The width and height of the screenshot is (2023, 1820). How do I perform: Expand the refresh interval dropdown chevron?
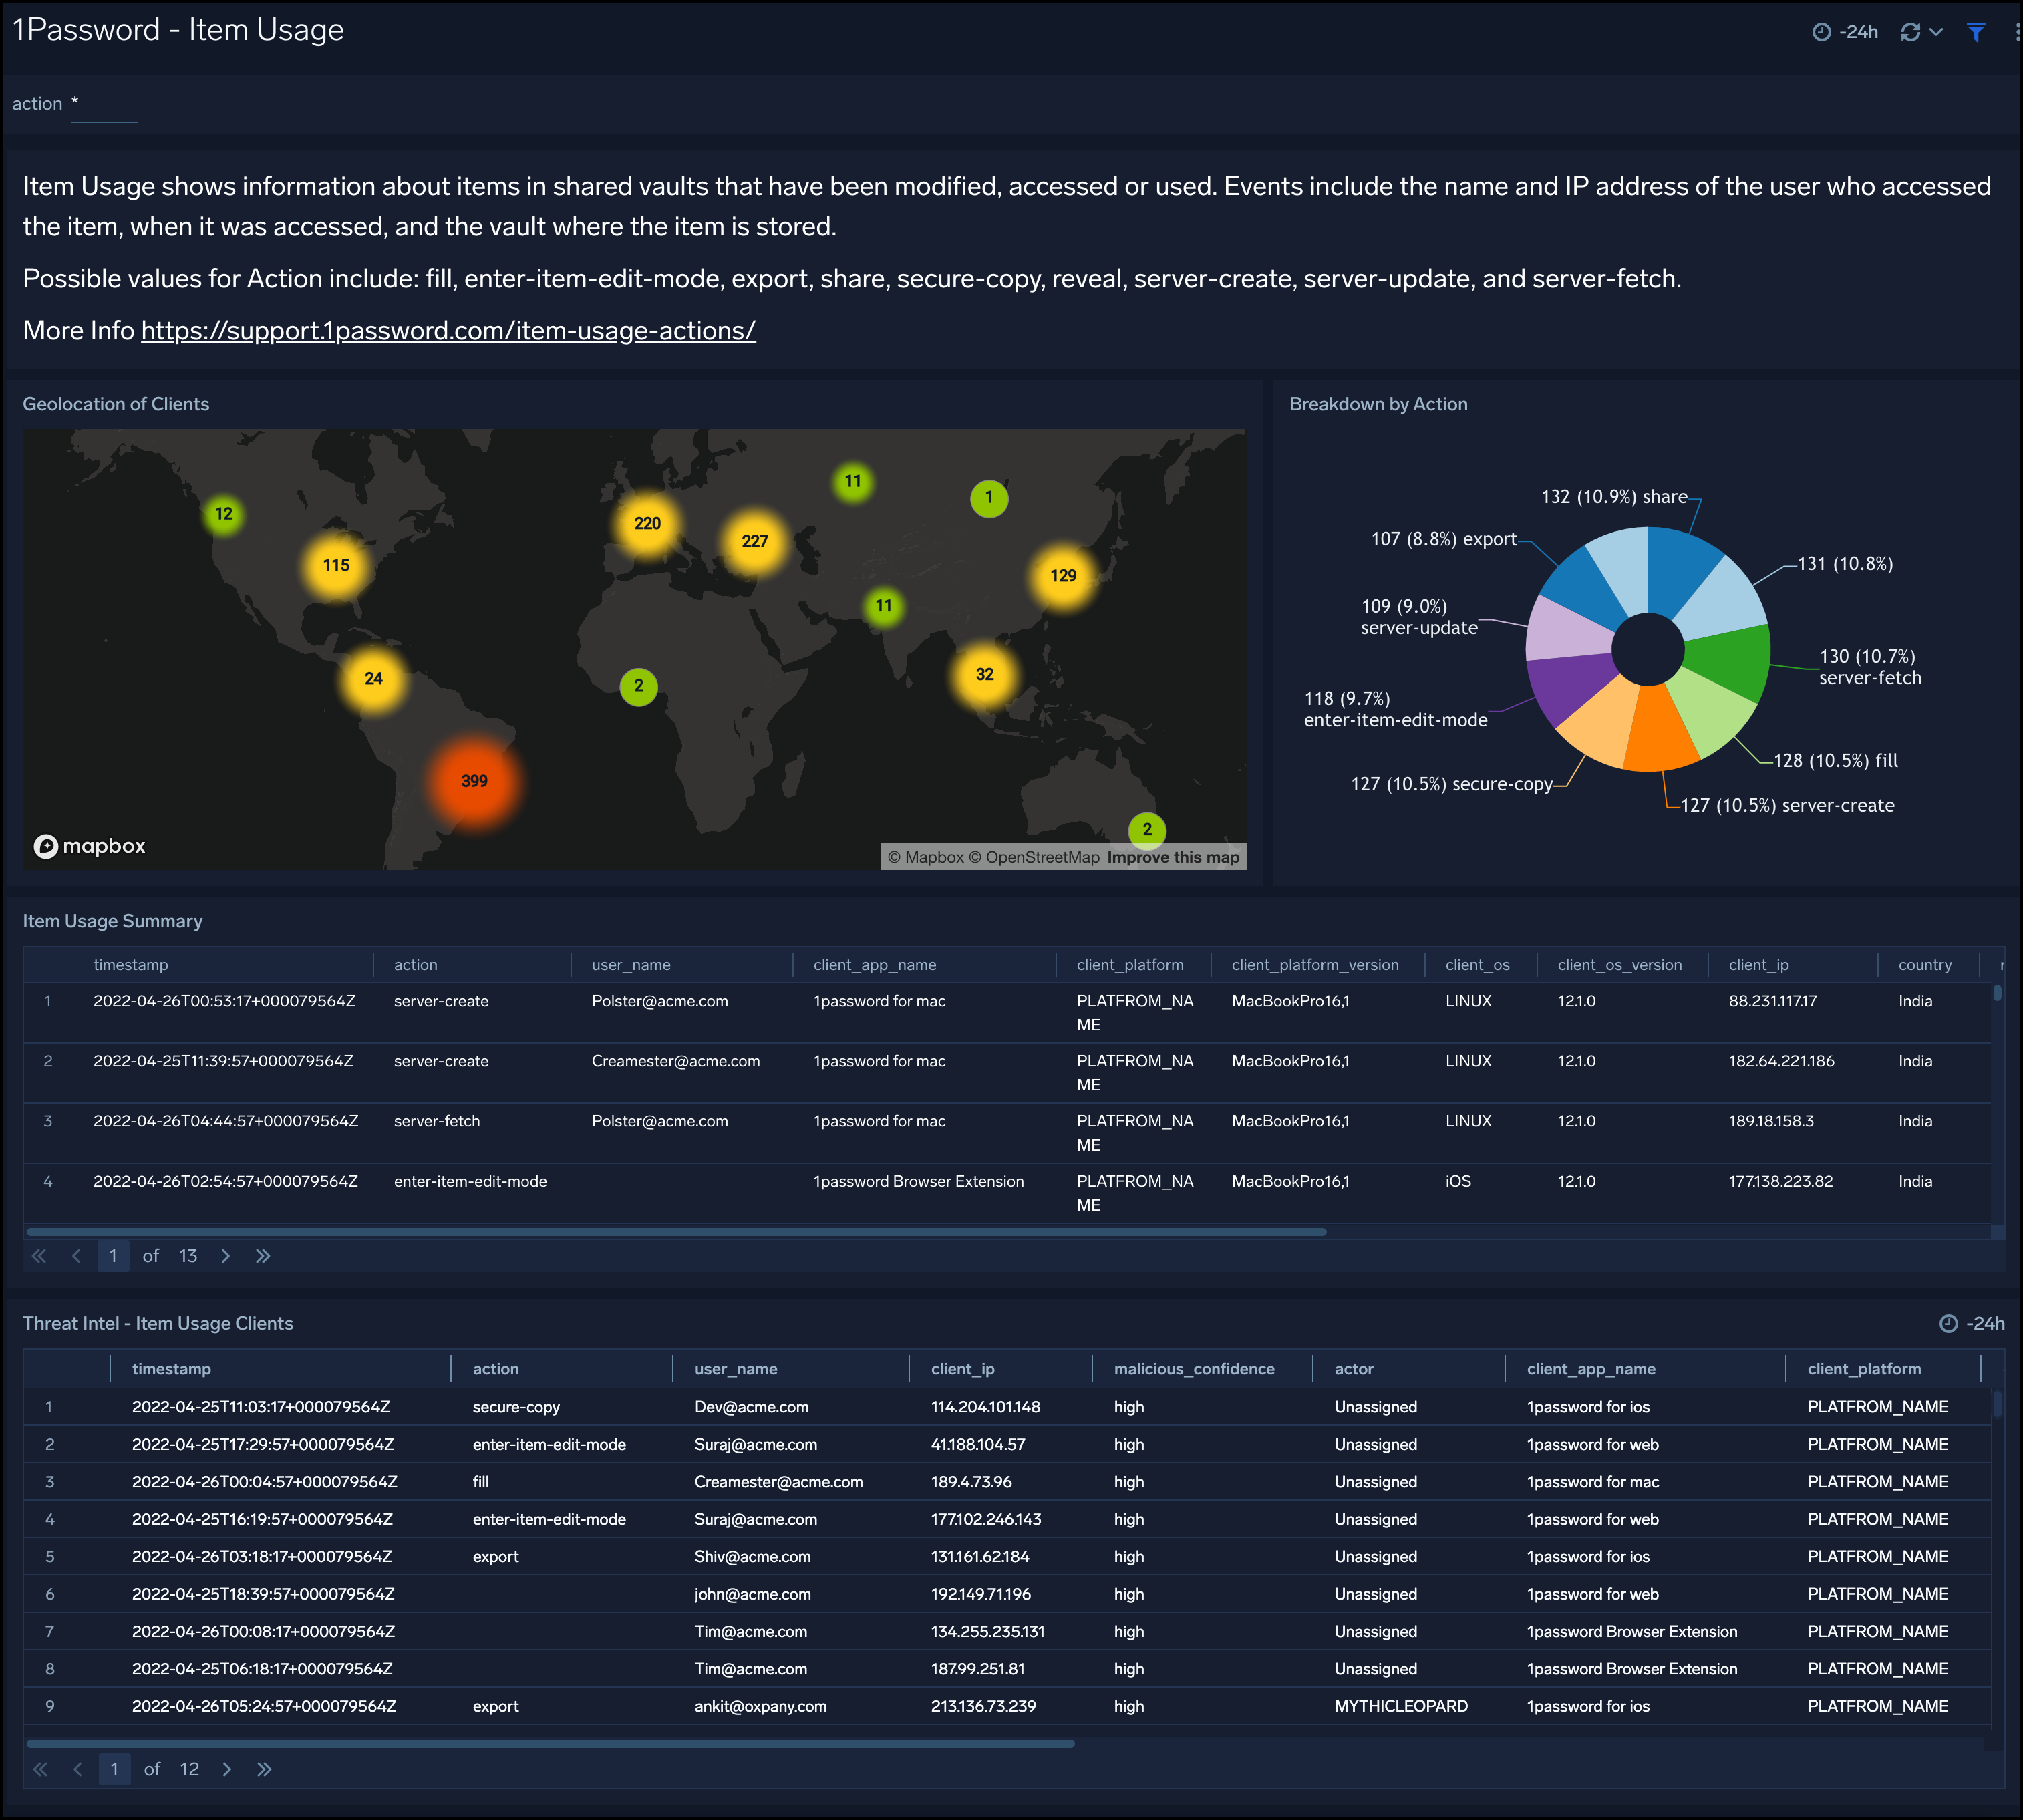point(1937,32)
